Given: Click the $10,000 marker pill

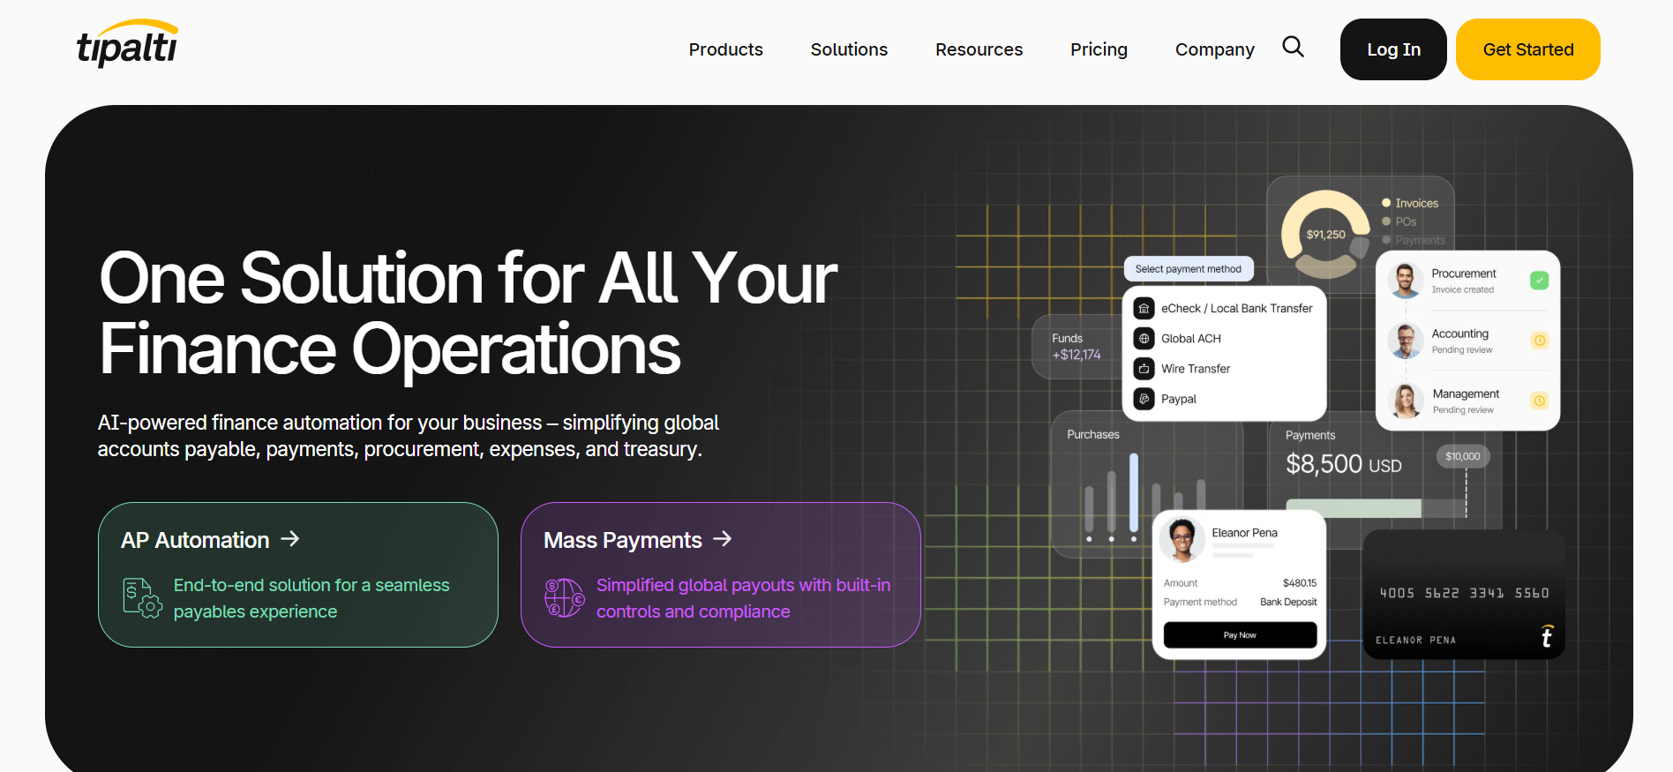Looking at the screenshot, I should 1462,456.
